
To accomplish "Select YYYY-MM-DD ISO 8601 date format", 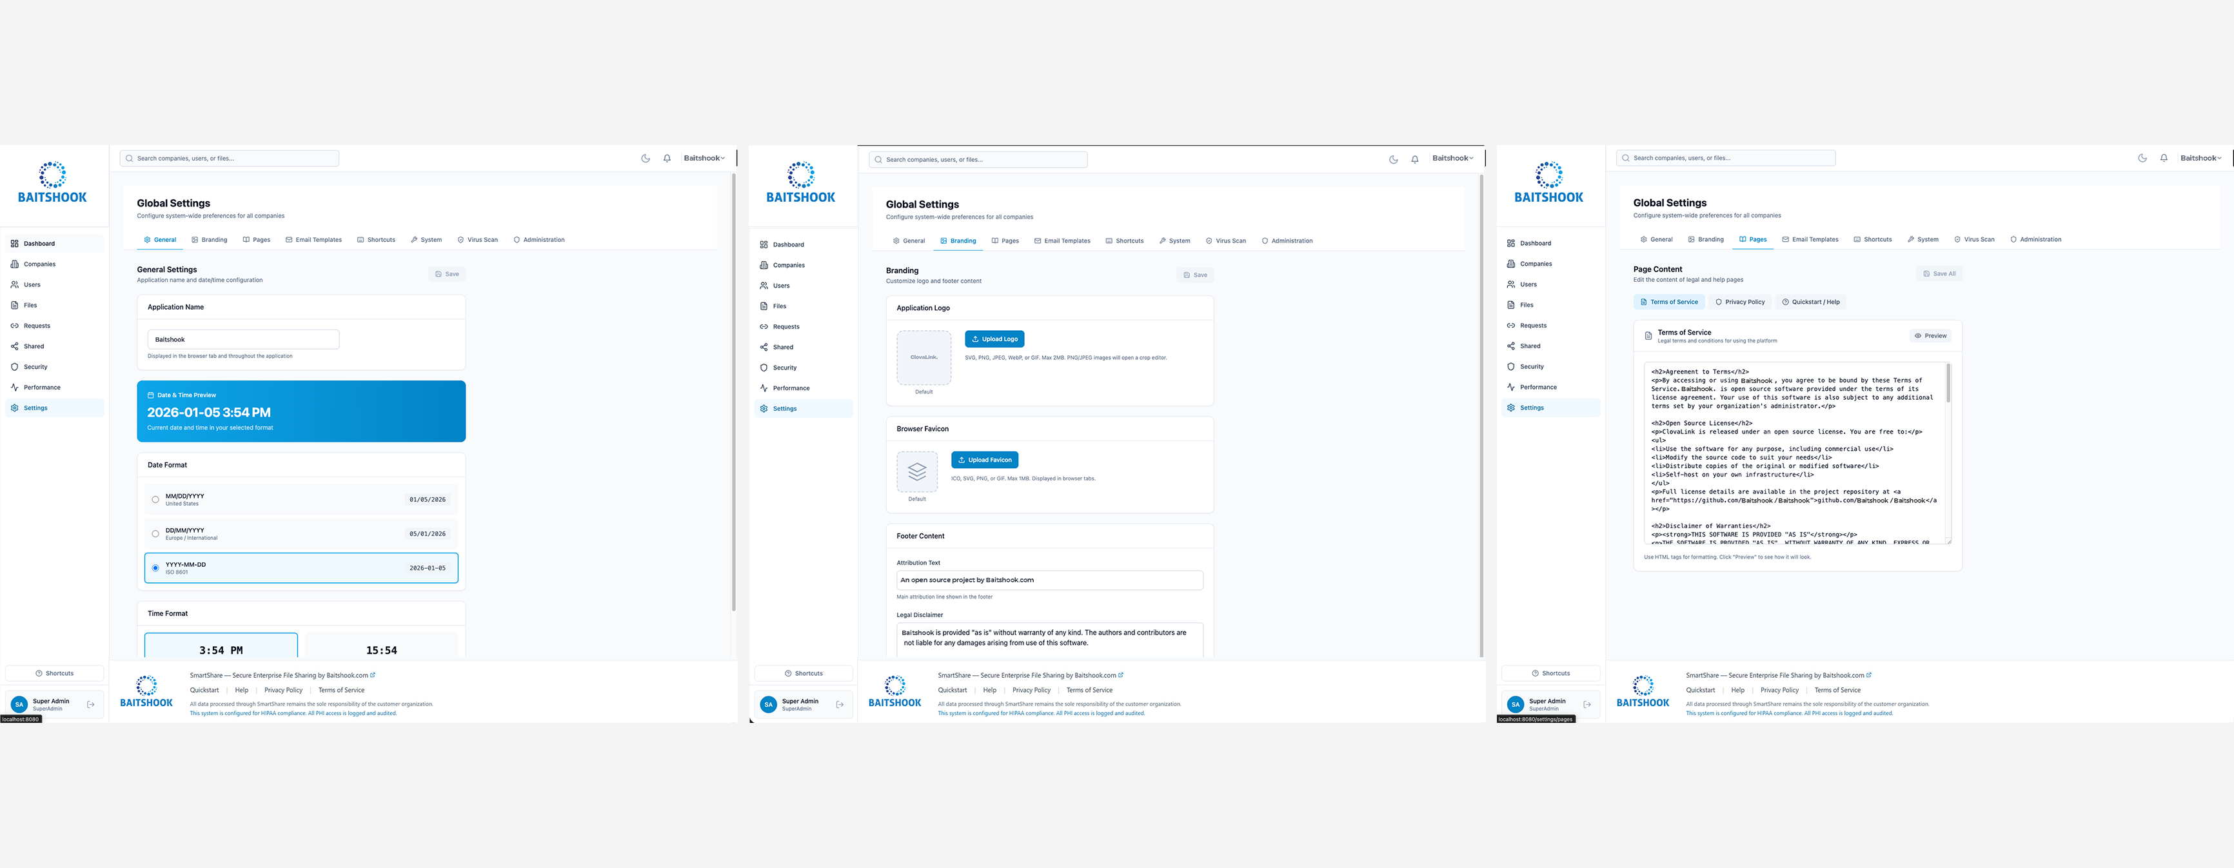I will (155, 568).
